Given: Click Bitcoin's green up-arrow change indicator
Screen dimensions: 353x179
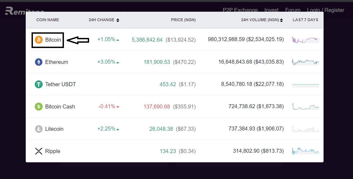Looking at the screenshot, I should point(118,40).
